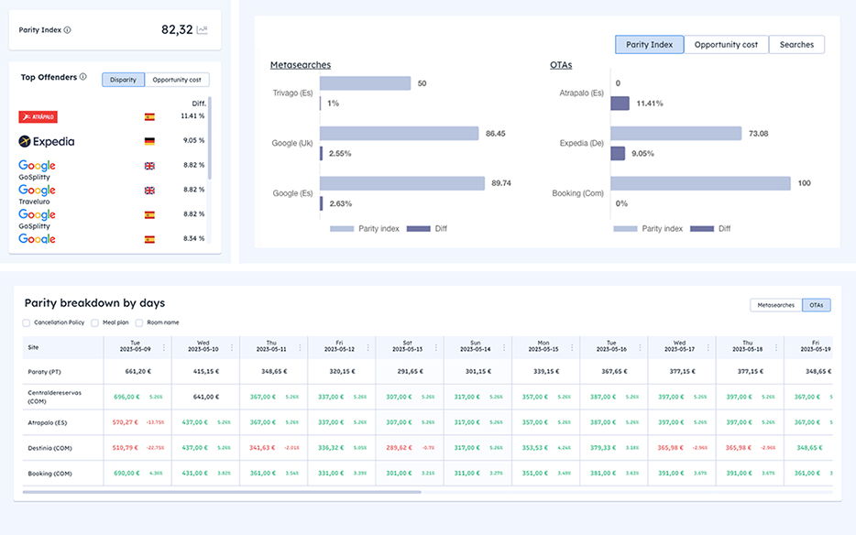Click the Spanish flag in the Atrapalo row
This screenshot has height=535, width=856.
[149, 117]
